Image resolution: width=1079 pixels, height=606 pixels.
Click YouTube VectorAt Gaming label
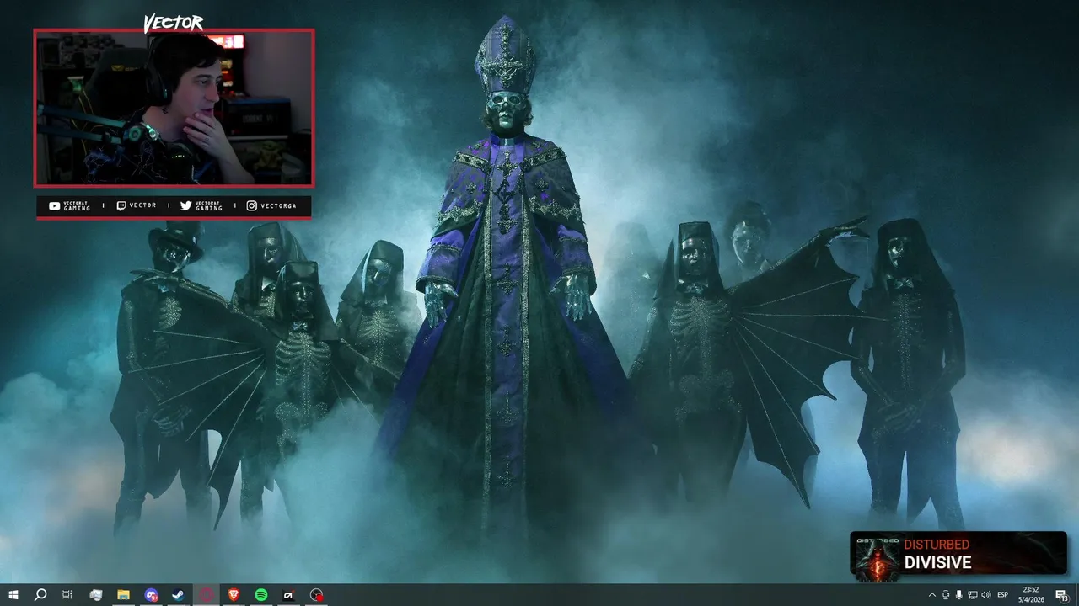70,206
